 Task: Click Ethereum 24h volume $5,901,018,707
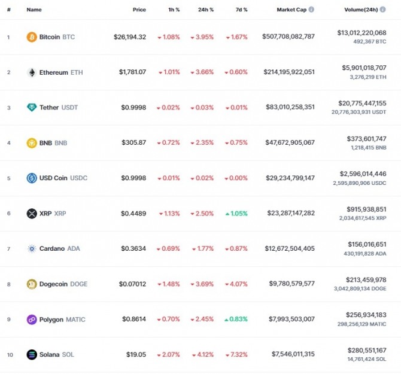click(x=364, y=68)
